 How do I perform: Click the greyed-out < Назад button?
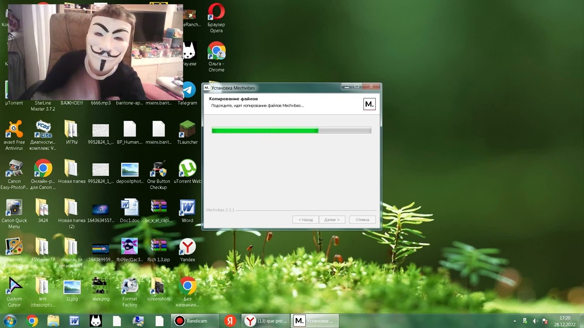click(x=306, y=220)
